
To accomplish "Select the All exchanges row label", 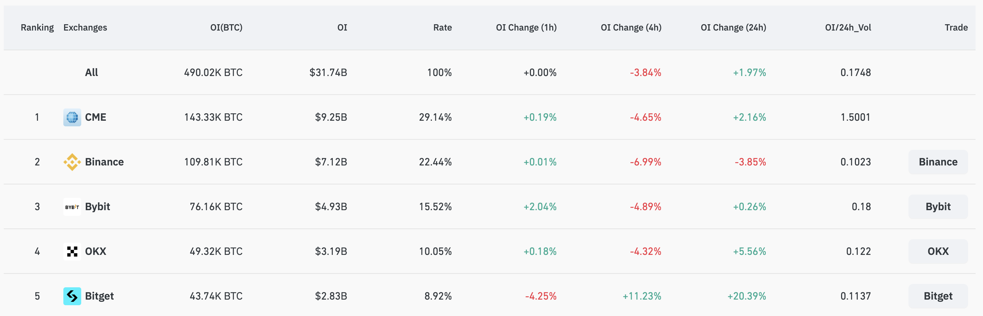I will tap(91, 73).
